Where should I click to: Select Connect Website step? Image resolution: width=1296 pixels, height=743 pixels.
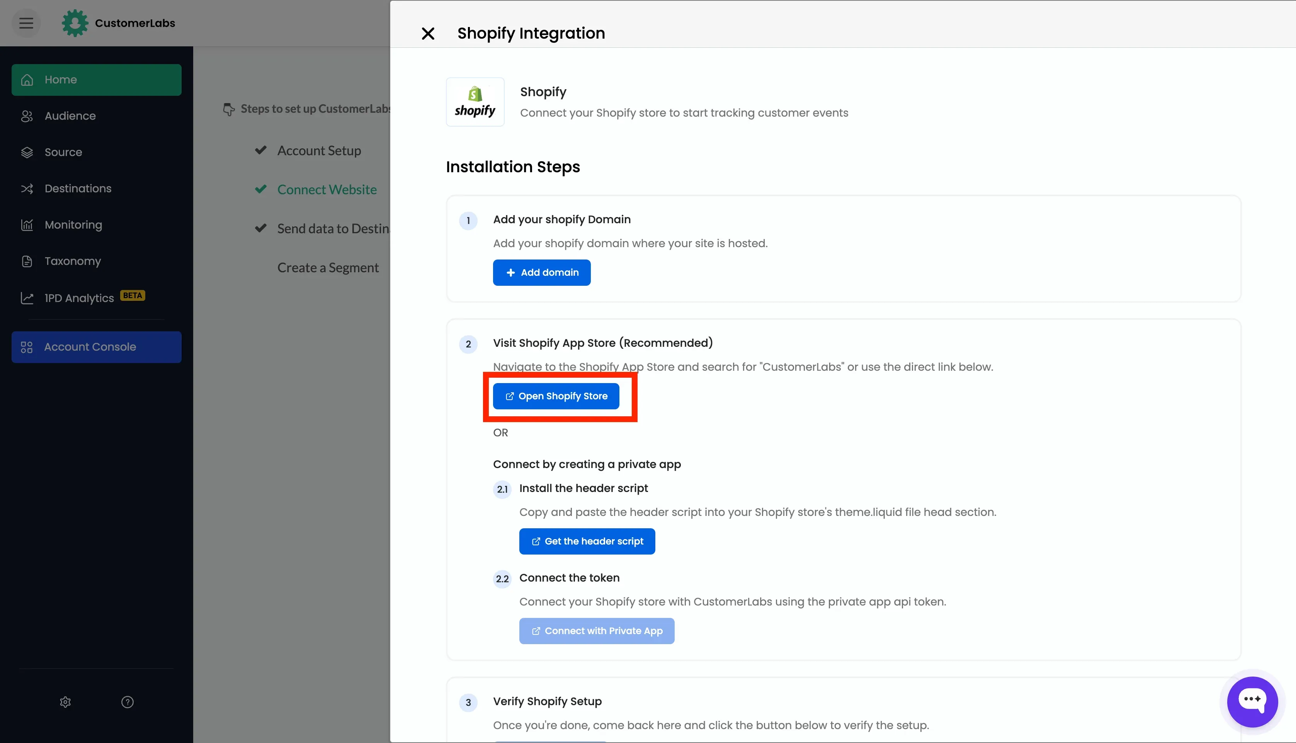click(x=327, y=189)
